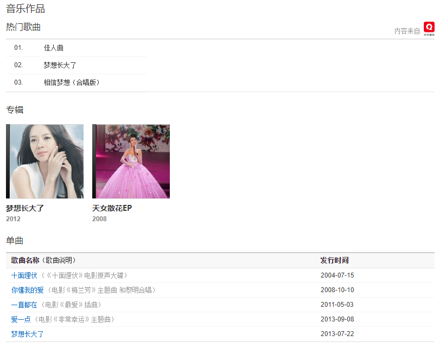Click the 发行时间 column header
This screenshot has width=446, height=348.
[334, 260]
